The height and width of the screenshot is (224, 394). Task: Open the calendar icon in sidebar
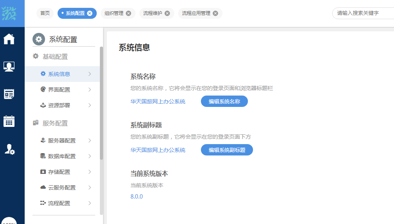click(x=9, y=121)
